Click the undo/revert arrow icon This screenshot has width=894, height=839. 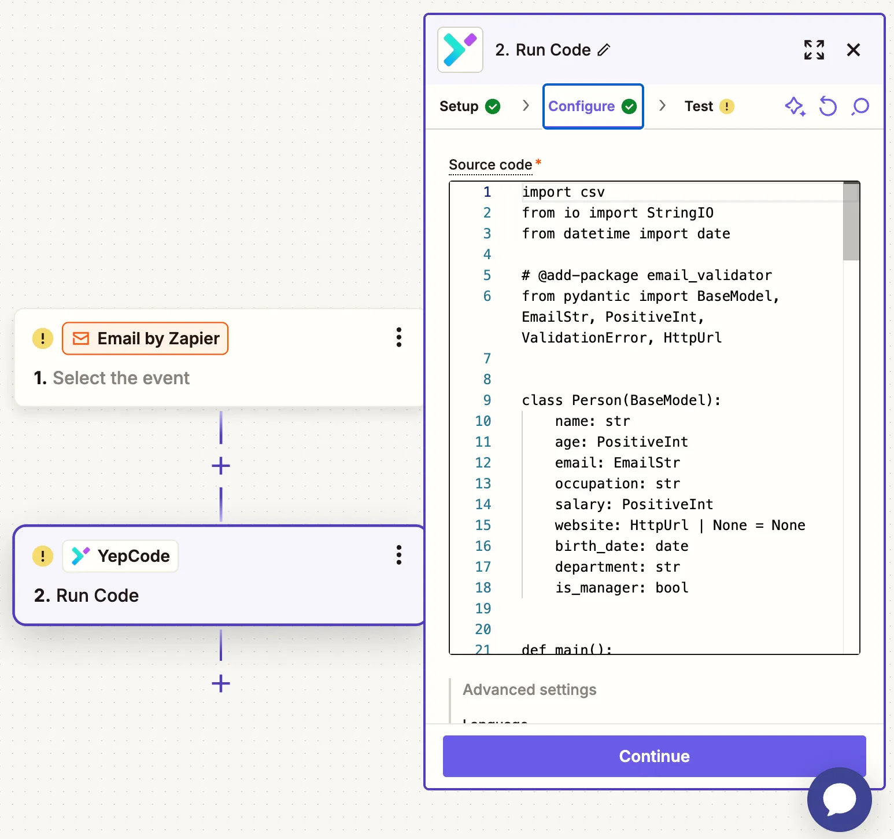pyautogui.click(x=827, y=106)
